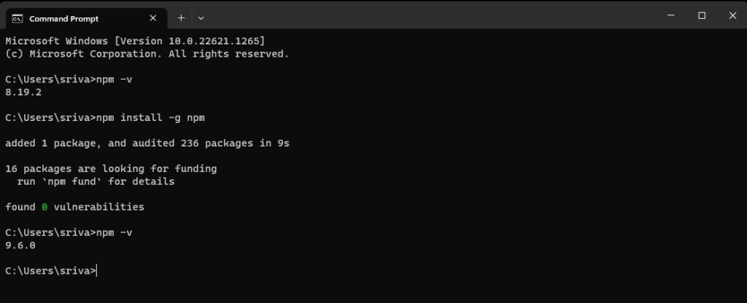The height and width of the screenshot is (303, 747).
Task: Click the 'added 1 package' output line
Action: click(x=147, y=143)
